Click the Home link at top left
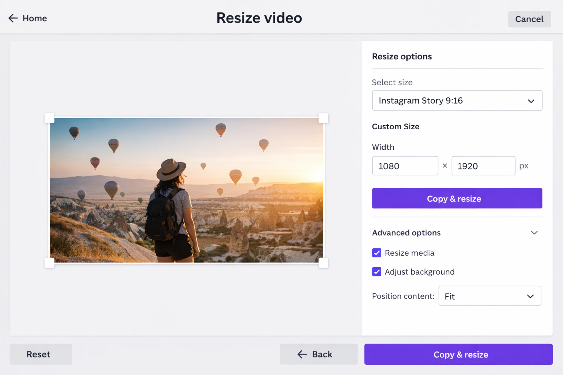563x375 pixels. (34, 18)
